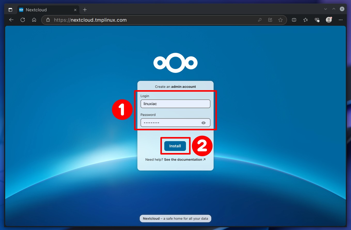The height and width of the screenshot is (230, 351).
Task: Open saved passwords key icon
Action: click(x=260, y=20)
